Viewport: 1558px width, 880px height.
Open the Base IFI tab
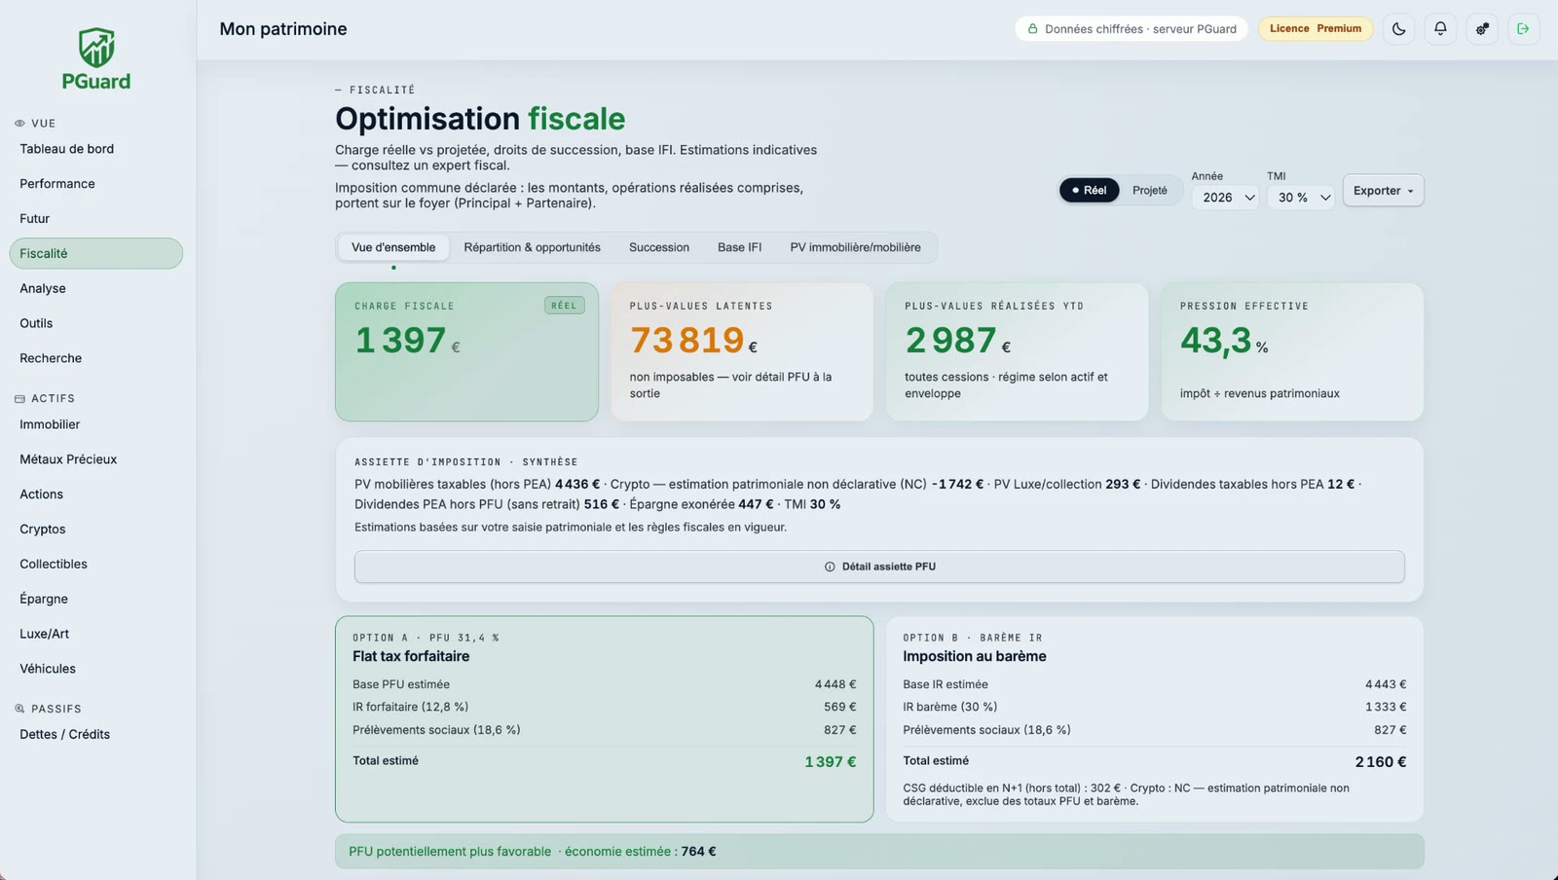pyautogui.click(x=739, y=247)
